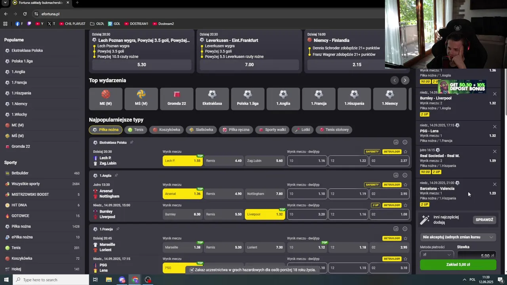This screenshot has width=507, height=285.
Task: Reload the browser page
Action: pos(25,14)
